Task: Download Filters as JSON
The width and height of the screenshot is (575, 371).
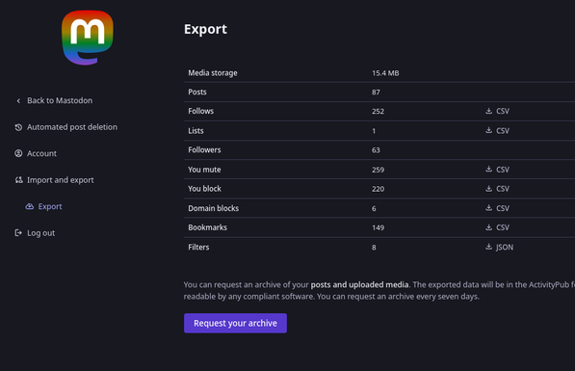Action: (500, 247)
